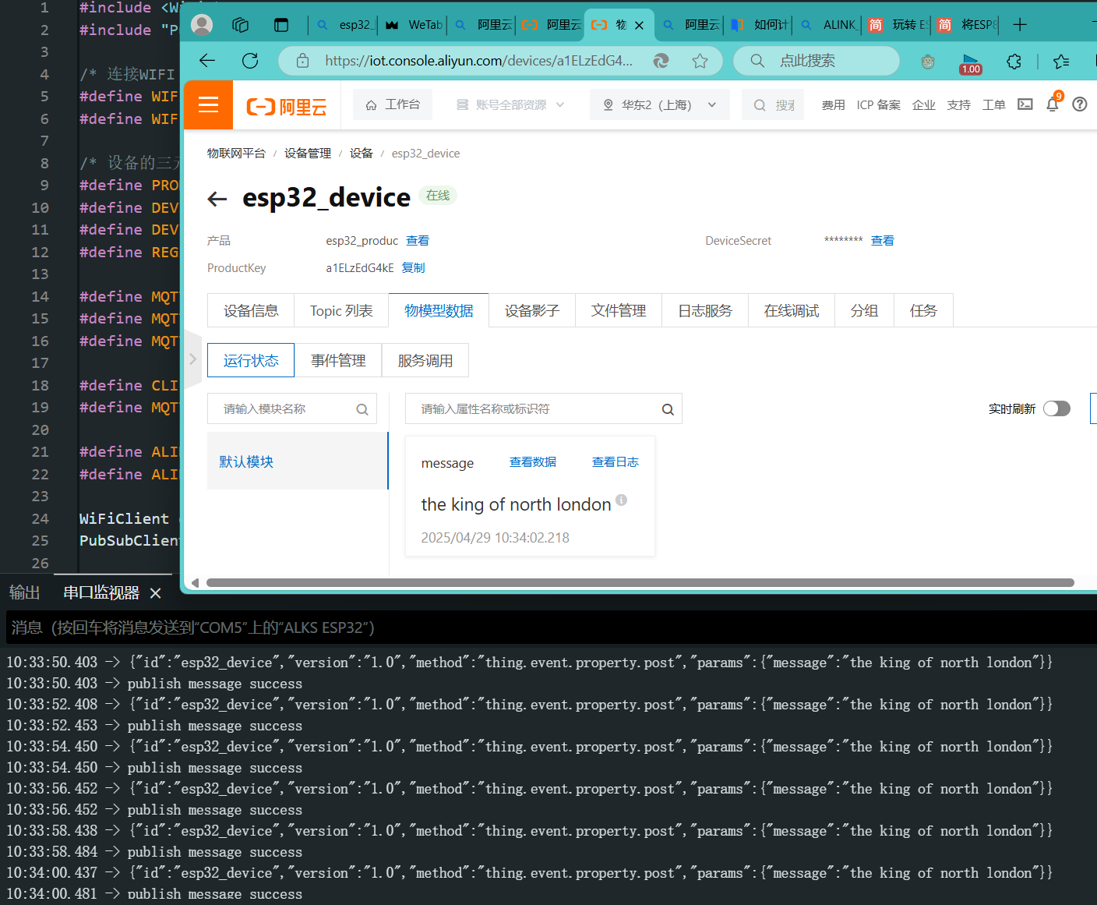
Task: Open the help question-mark icon
Action: point(1080,104)
